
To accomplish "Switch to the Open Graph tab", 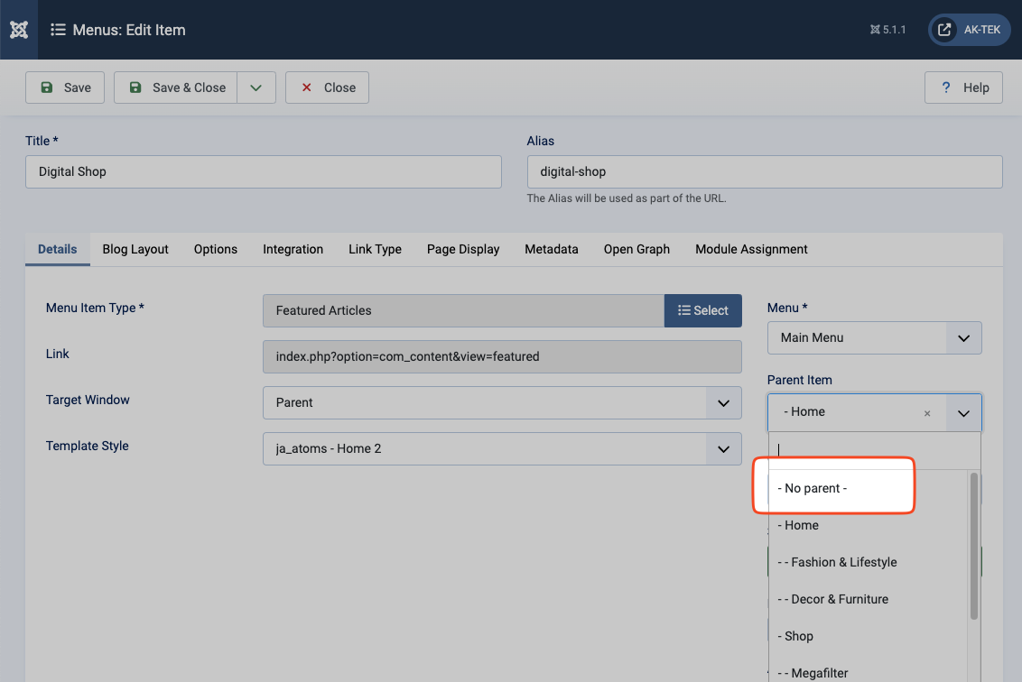I will [636, 249].
